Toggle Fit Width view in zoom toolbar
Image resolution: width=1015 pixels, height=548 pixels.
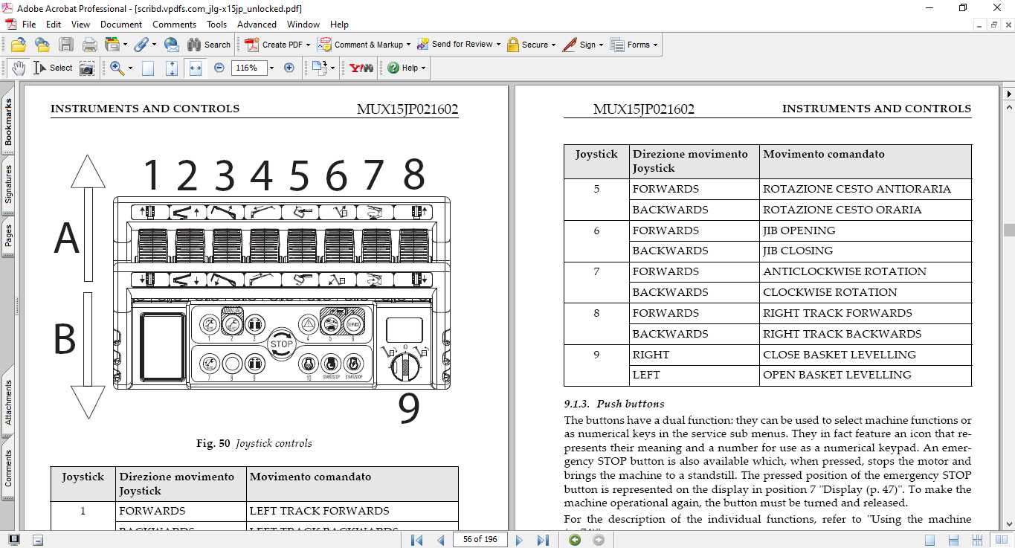pyautogui.click(x=196, y=68)
